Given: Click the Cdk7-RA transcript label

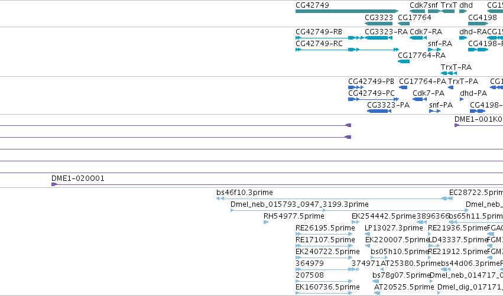Looking at the screenshot, I should [426, 32].
